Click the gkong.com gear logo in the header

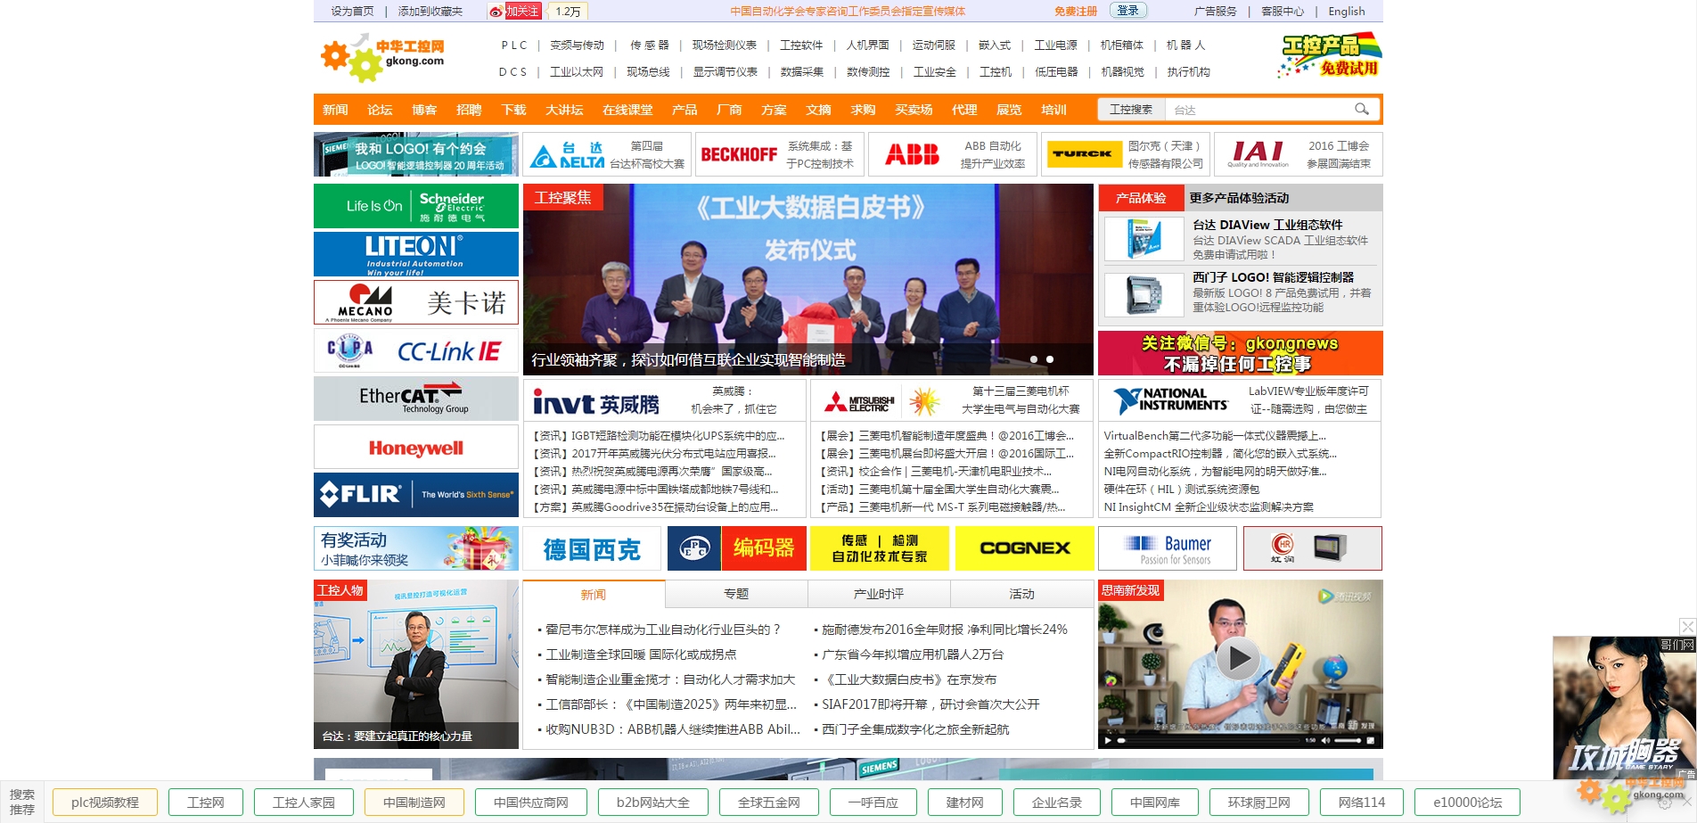point(382,58)
